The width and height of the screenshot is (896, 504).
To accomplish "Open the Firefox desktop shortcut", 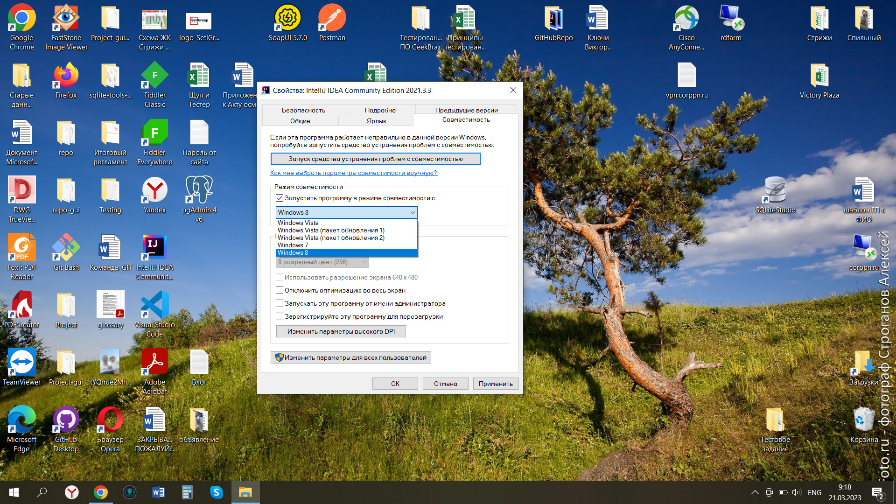I will (66, 80).
